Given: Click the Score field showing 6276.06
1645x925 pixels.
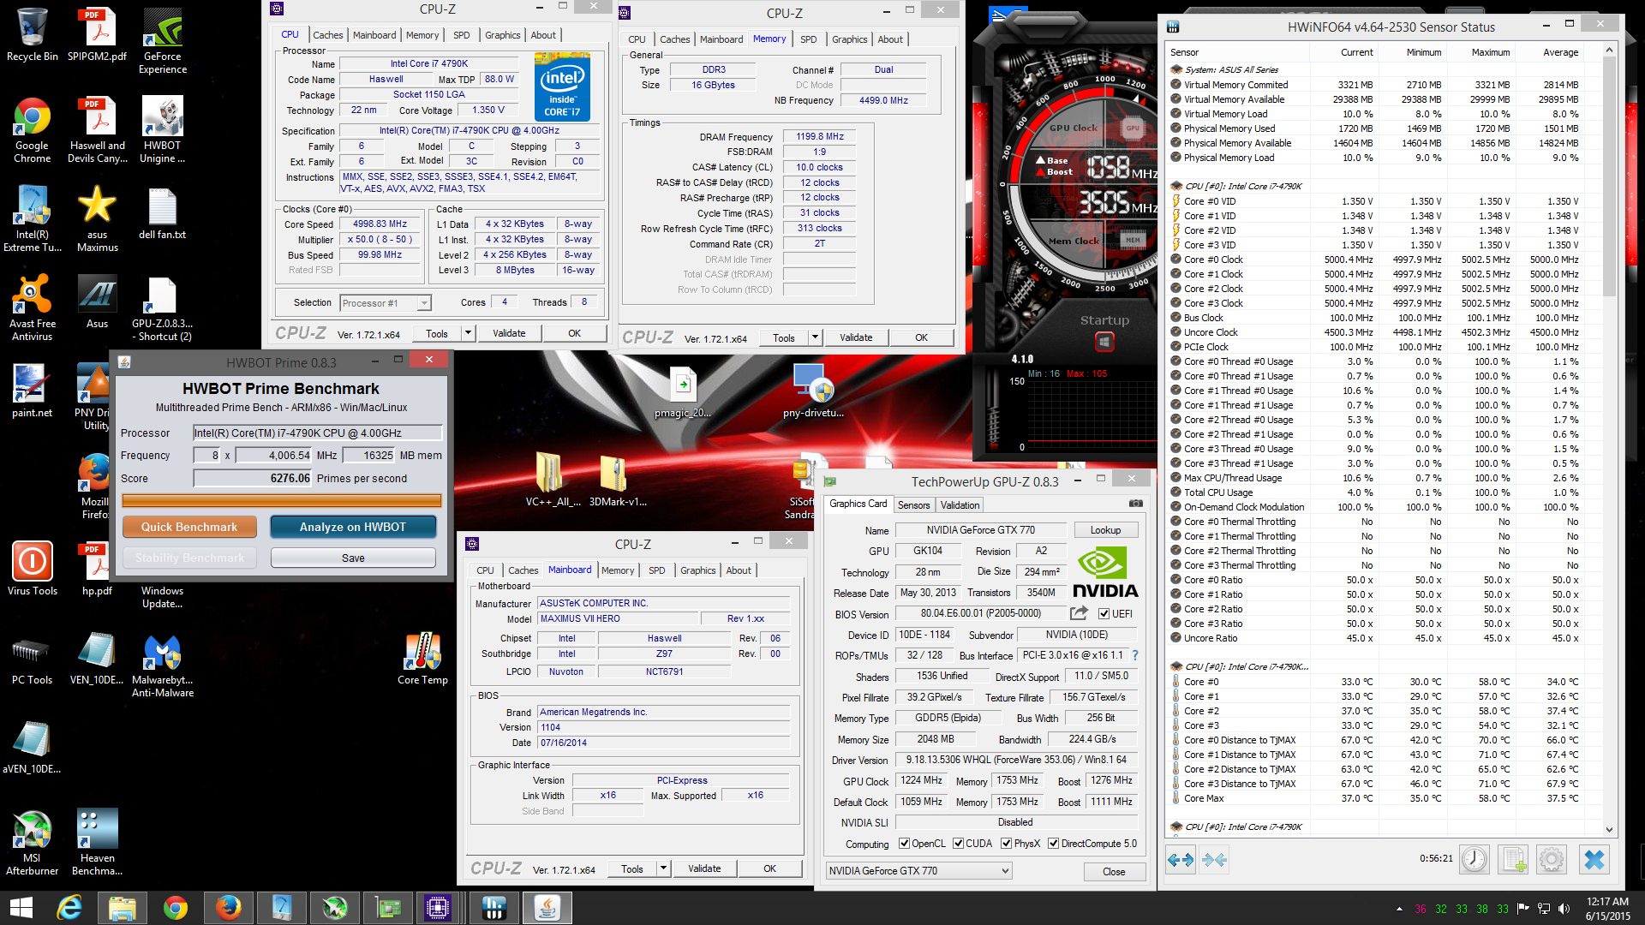Looking at the screenshot, I should click(x=253, y=478).
